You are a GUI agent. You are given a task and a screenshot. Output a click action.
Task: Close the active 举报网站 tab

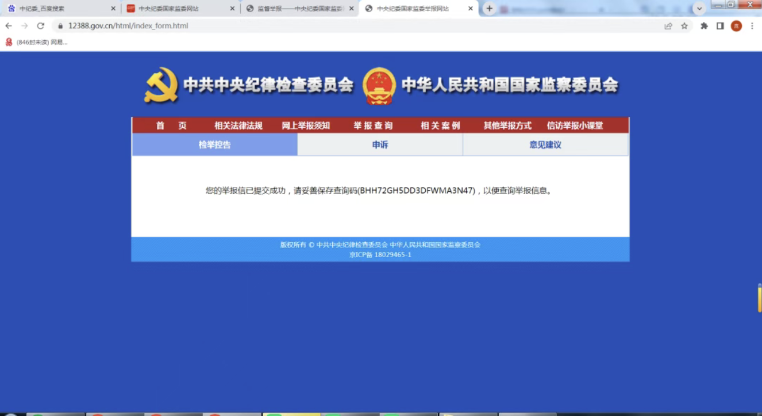coord(471,9)
